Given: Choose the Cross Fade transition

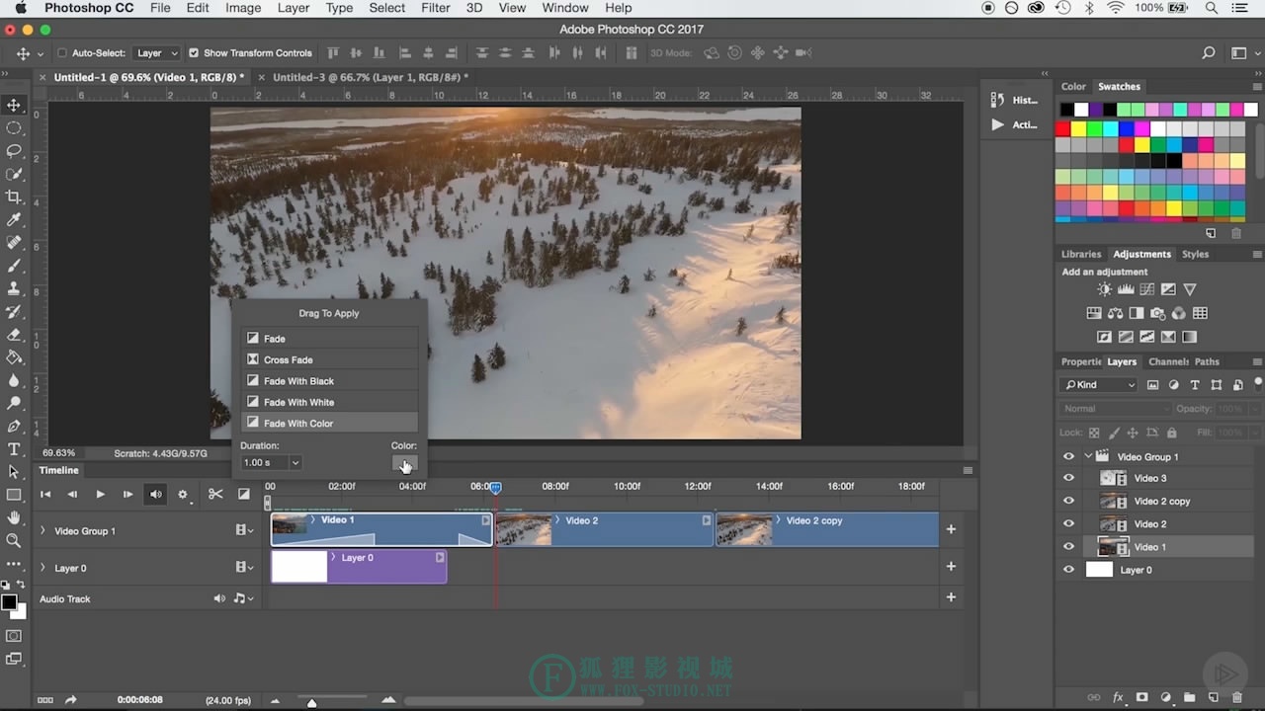Looking at the screenshot, I should (x=329, y=359).
